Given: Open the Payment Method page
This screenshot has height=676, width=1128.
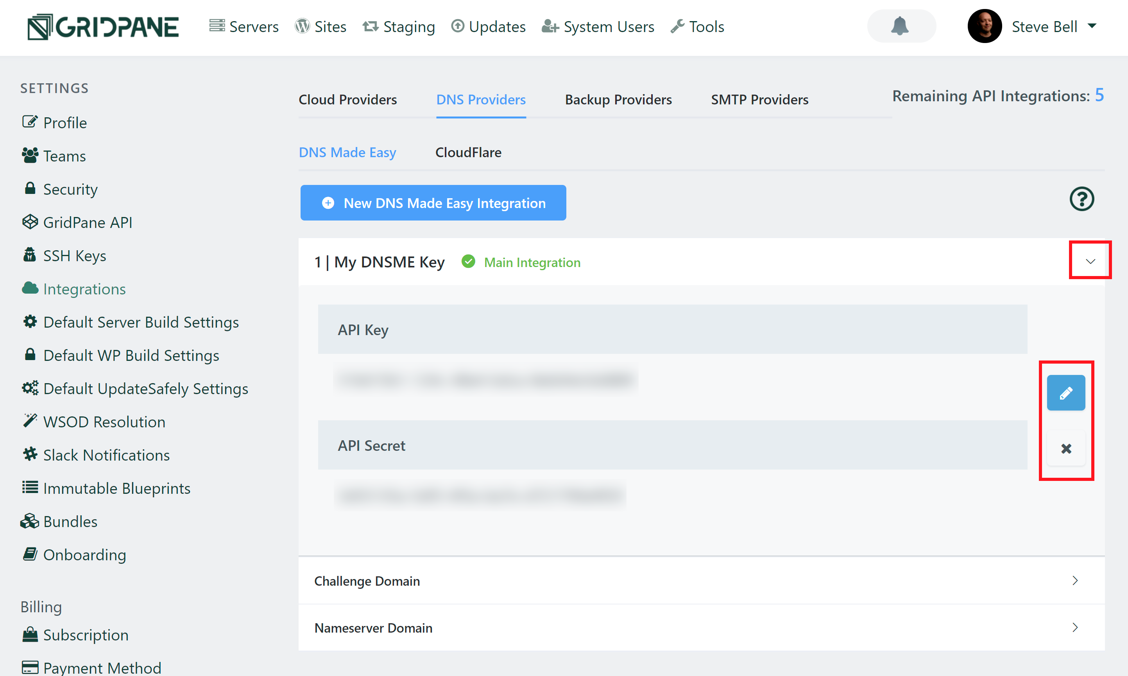Looking at the screenshot, I should [91, 668].
